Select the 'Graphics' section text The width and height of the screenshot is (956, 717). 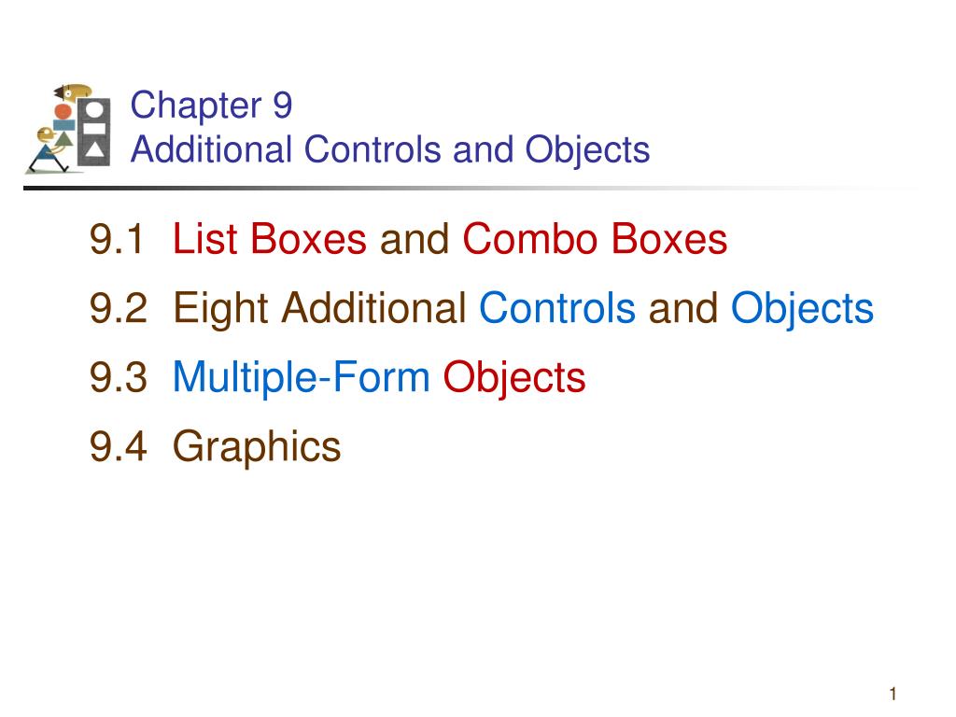tap(257, 447)
